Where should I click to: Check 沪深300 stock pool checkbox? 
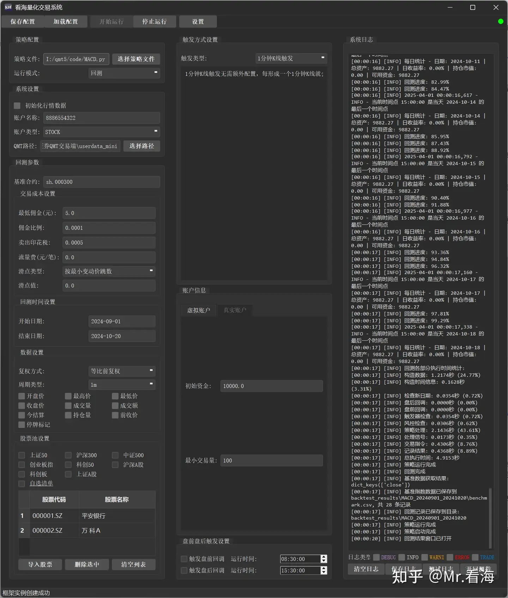pos(68,455)
